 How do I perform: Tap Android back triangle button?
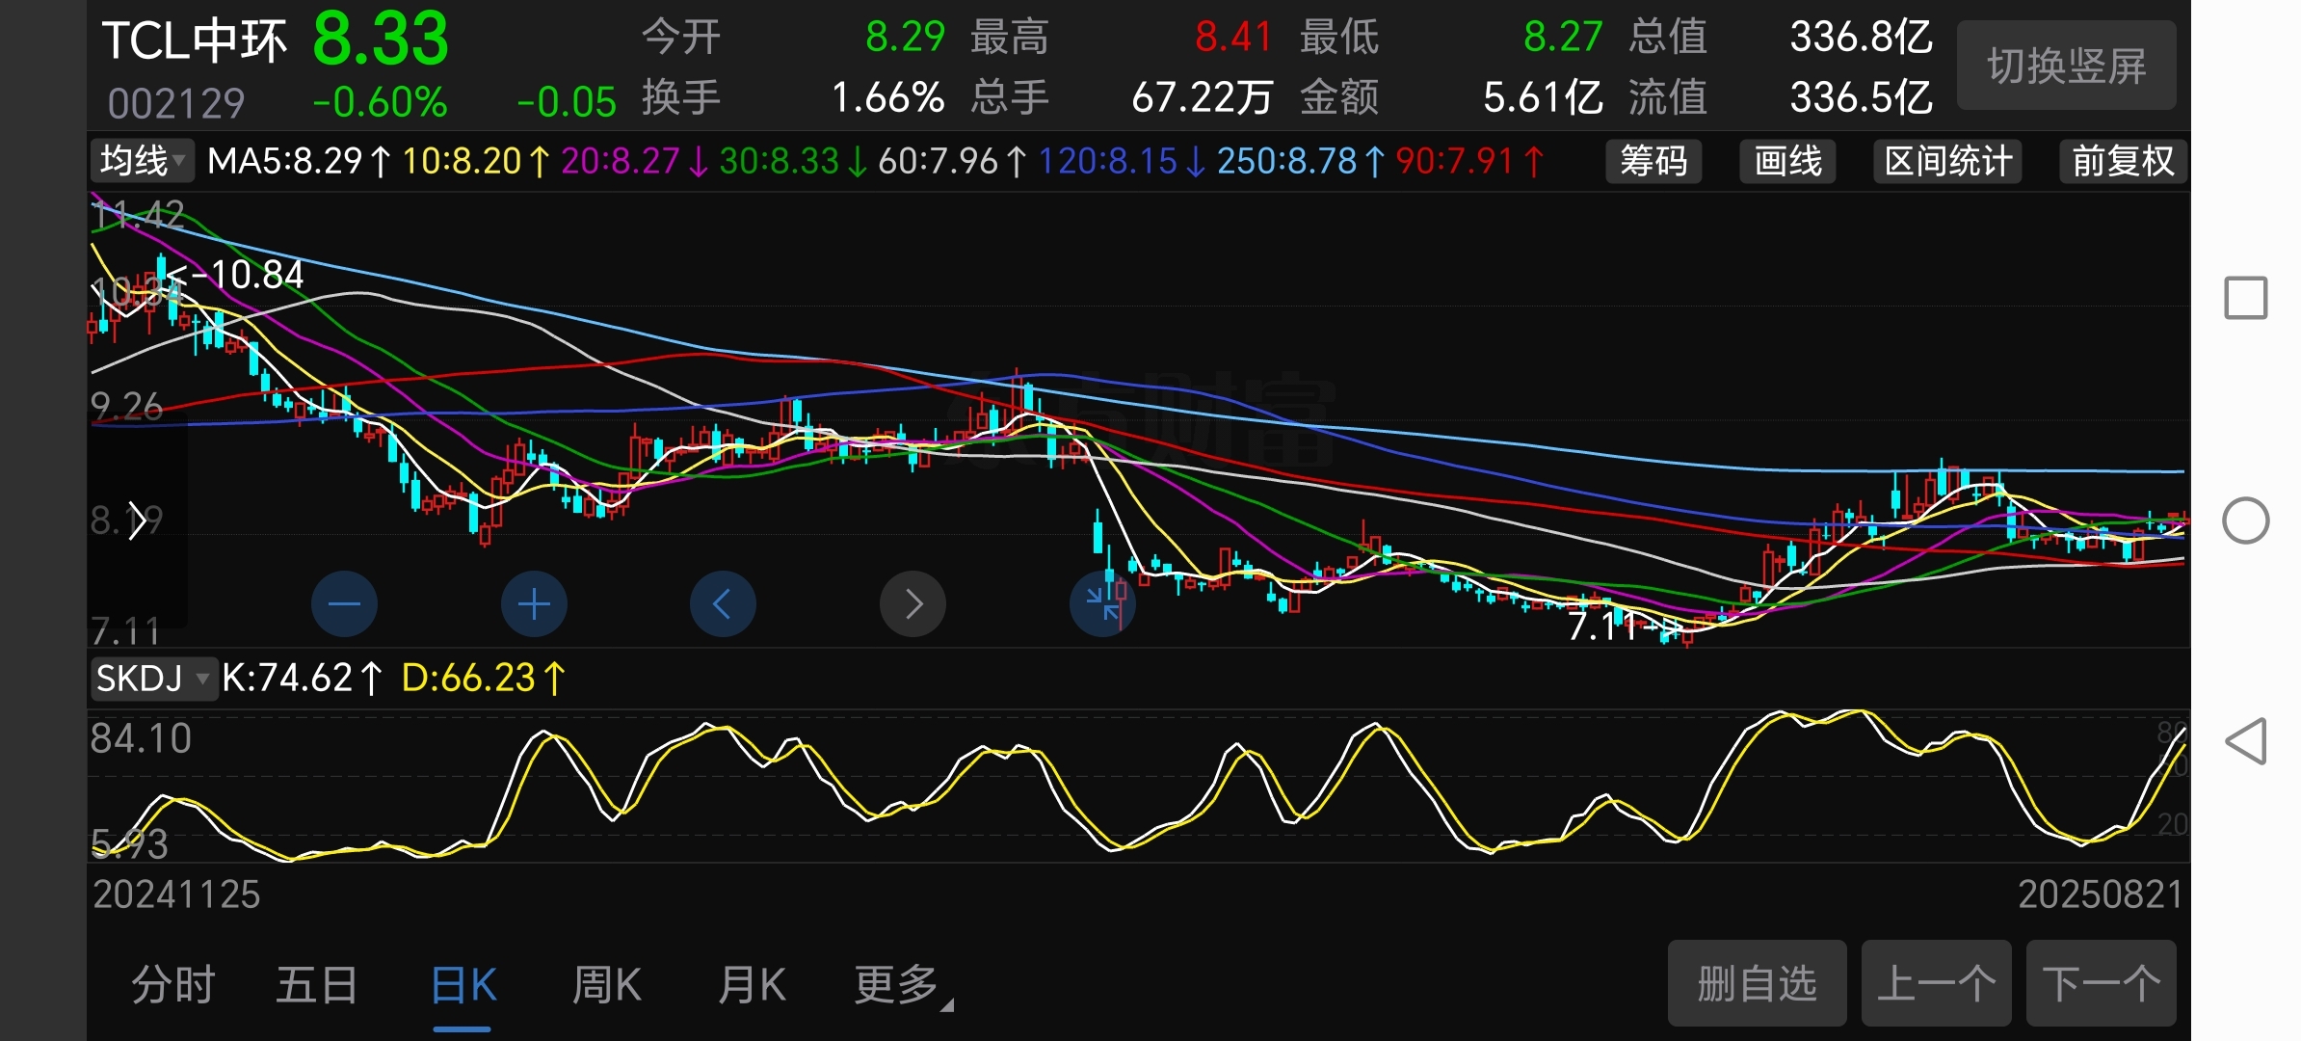pos(2245,741)
